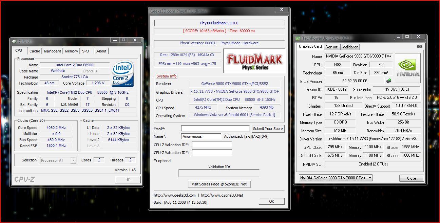440x223 pixels.
Task: Click the Multiplier value x 9.0
Action: pos(57,134)
